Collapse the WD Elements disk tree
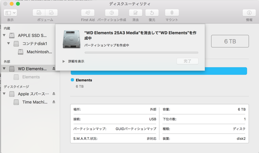Viewport: 259px width, 153px height. pos(4,68)
